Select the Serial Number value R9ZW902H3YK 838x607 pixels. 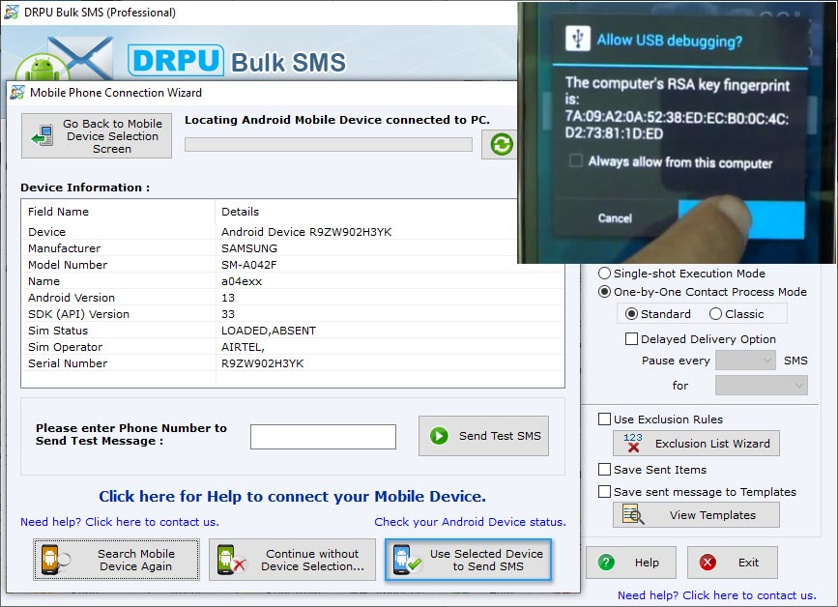pyautogui.click(x=262, y=363)
